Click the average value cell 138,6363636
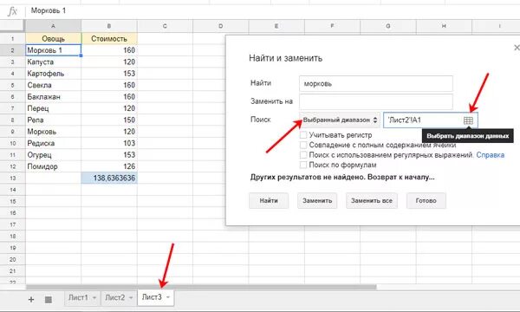This screenshot has width=520, height=312. click(109, 178)
